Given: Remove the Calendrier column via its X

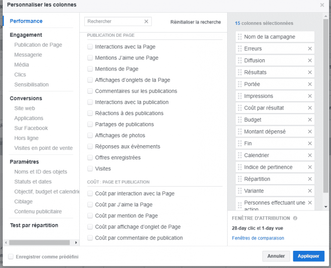Looking at the screenshot, I should (x=310, y=155).
